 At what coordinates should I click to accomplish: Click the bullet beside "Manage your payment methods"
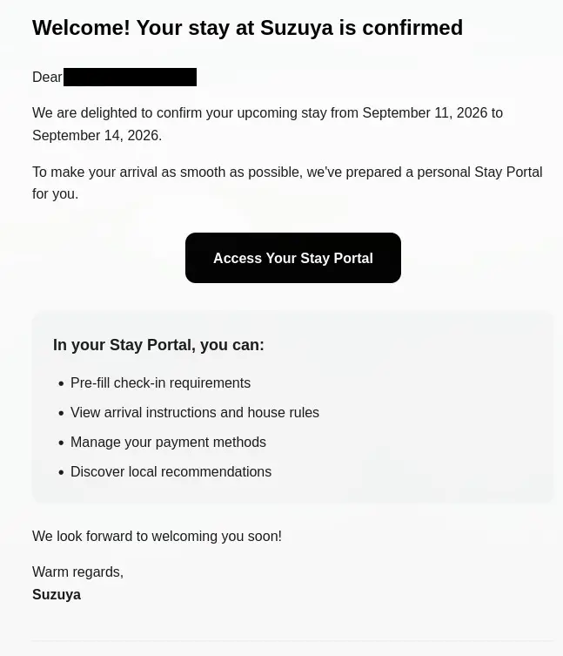coord(61,443)
